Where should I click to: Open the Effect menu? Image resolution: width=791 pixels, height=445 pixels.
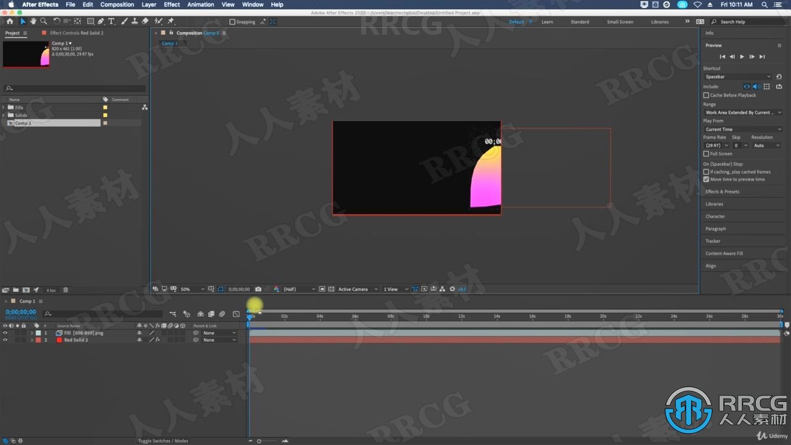172,4
